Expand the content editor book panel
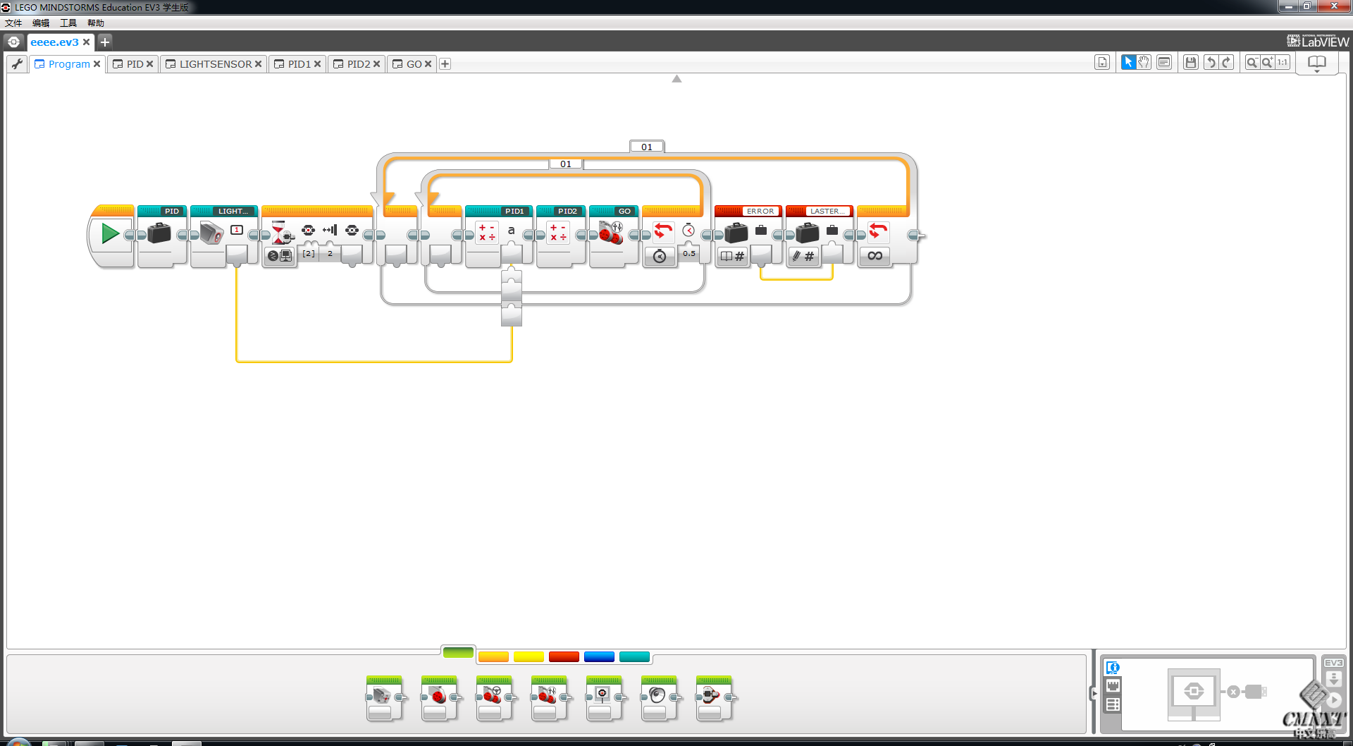Screen dimensions: 1353x746 click(x=1316, y=63)
